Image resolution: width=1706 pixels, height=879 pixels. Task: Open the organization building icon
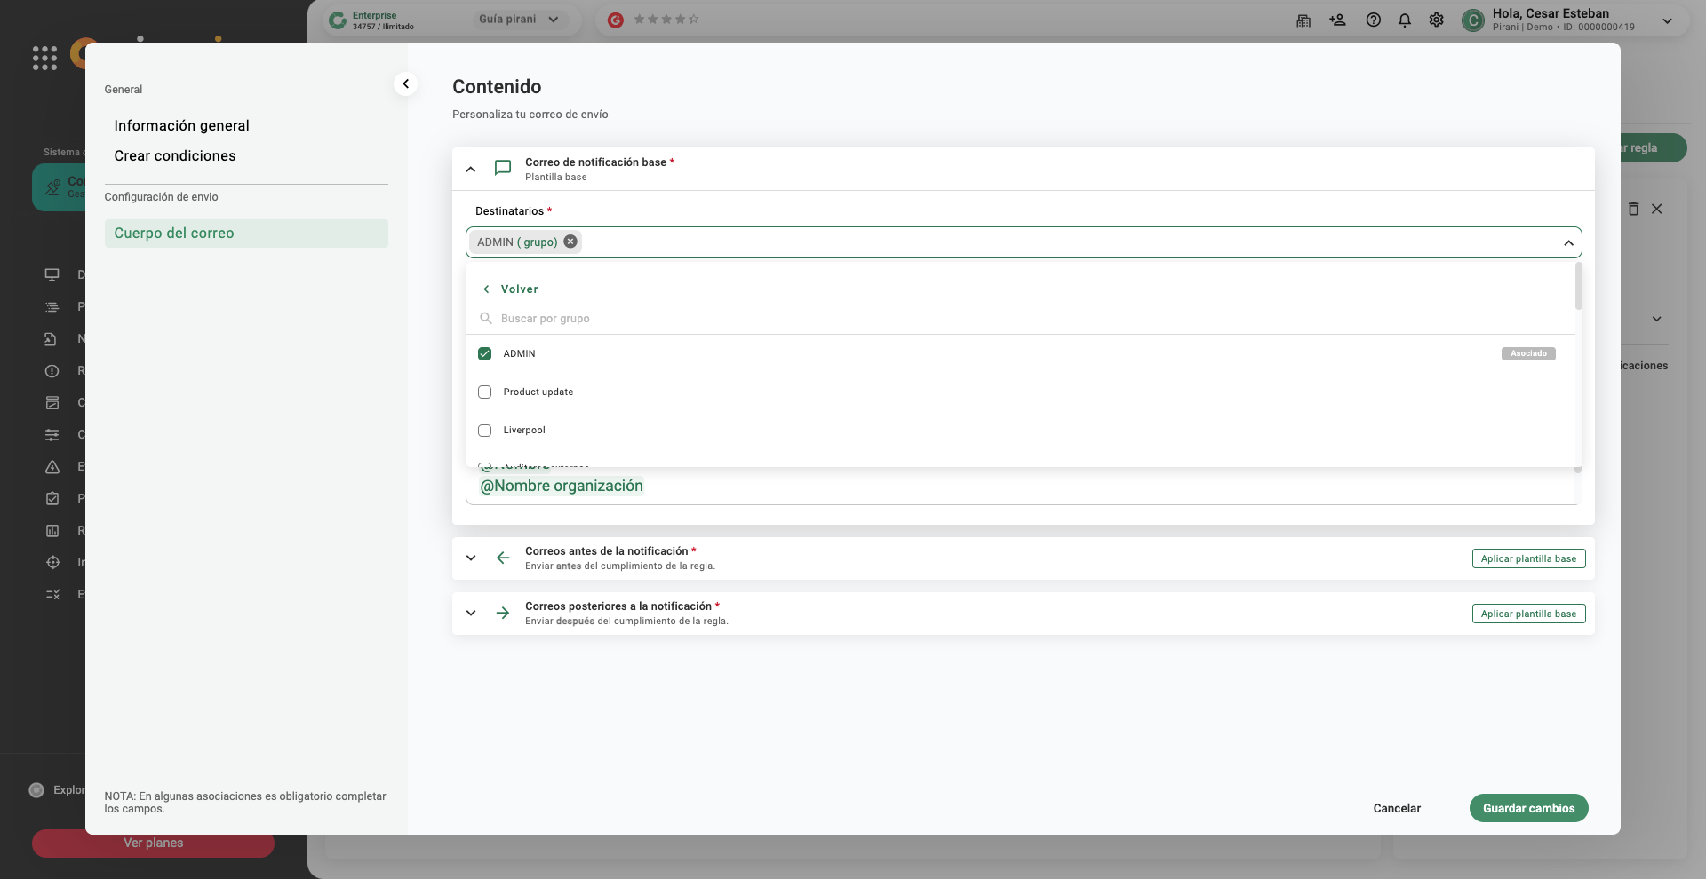[x=1303, y=20]
